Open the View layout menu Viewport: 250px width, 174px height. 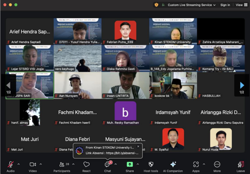click(242, 5)
